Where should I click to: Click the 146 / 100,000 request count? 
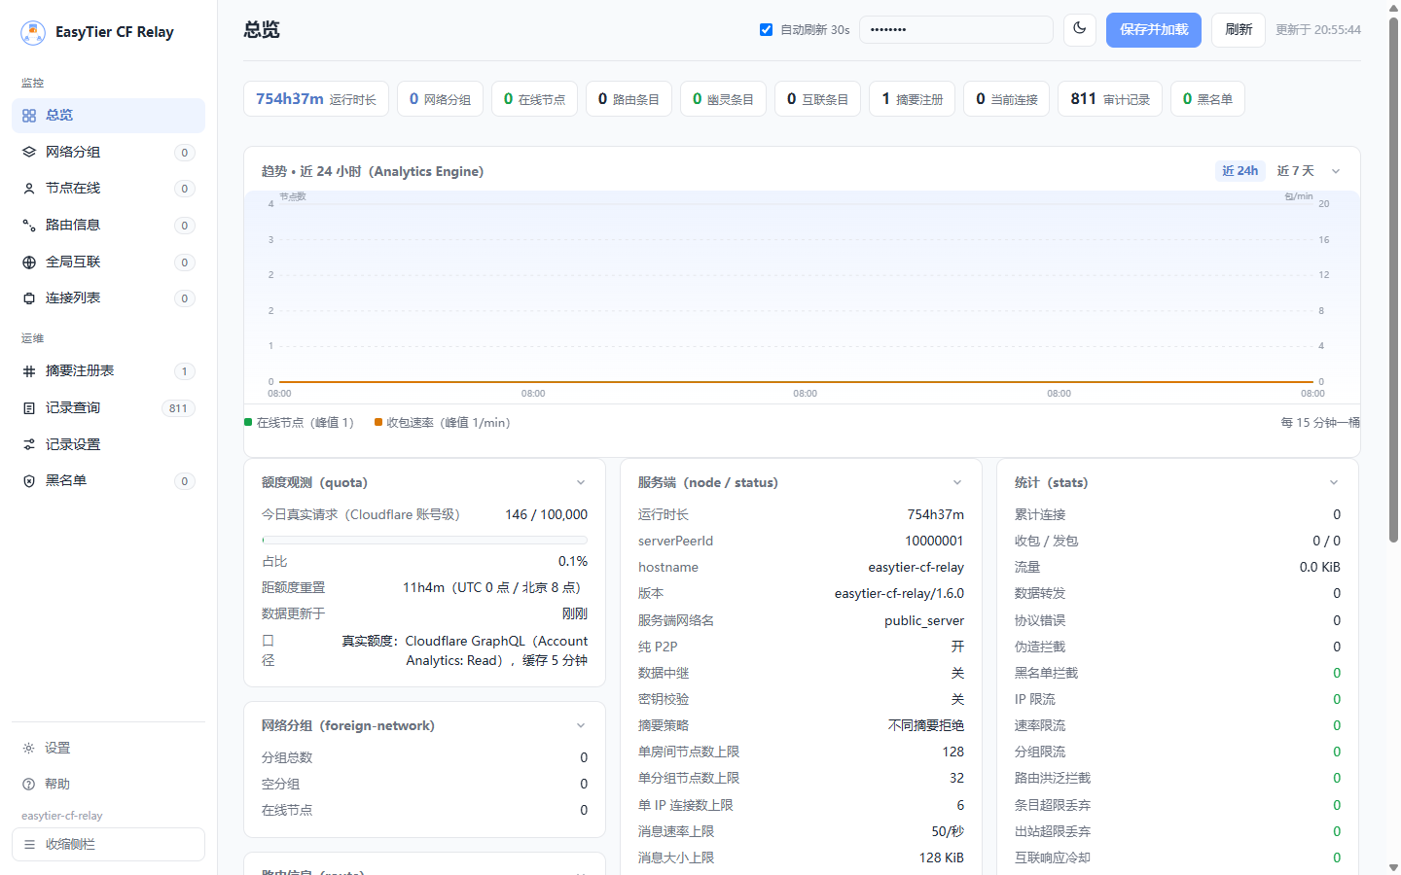pyautogui.click(x=546, y=515)
